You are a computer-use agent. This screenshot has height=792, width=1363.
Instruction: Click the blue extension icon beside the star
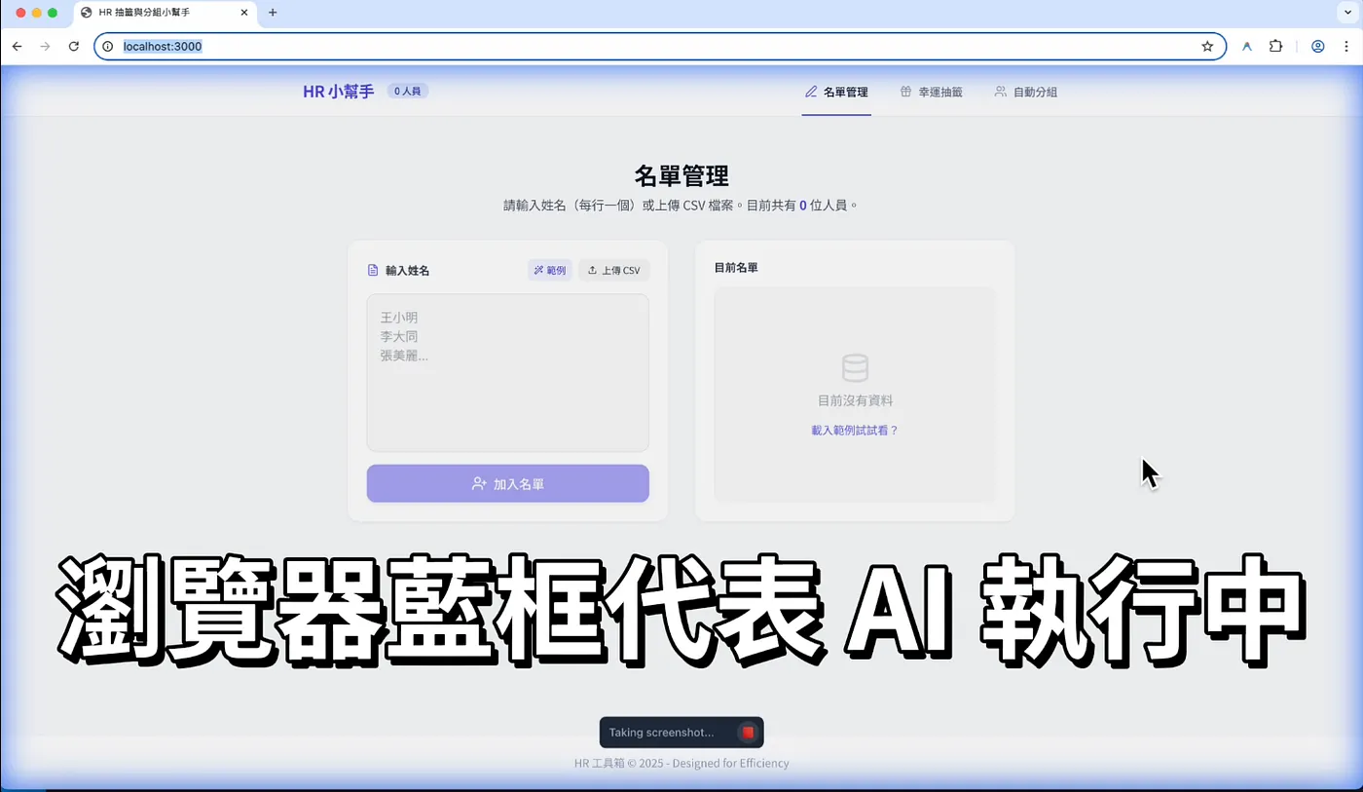click(x=1247, y=46)
